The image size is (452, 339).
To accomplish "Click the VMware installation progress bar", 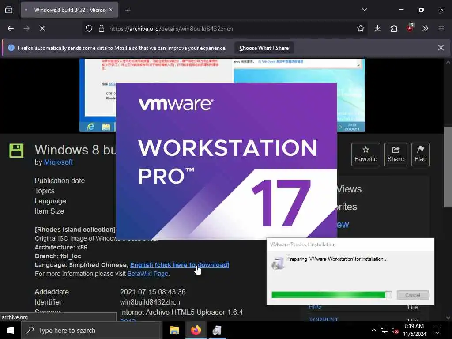I will 331,294.
